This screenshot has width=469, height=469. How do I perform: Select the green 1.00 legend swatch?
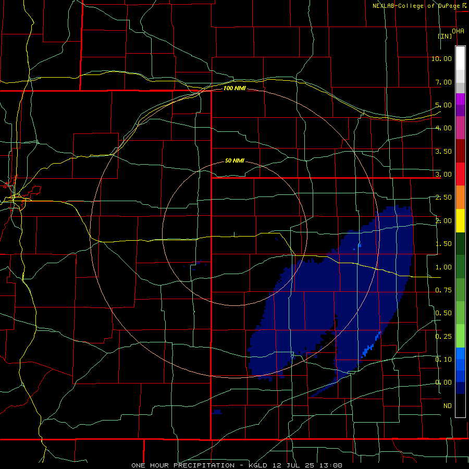[x=460, y=267]
